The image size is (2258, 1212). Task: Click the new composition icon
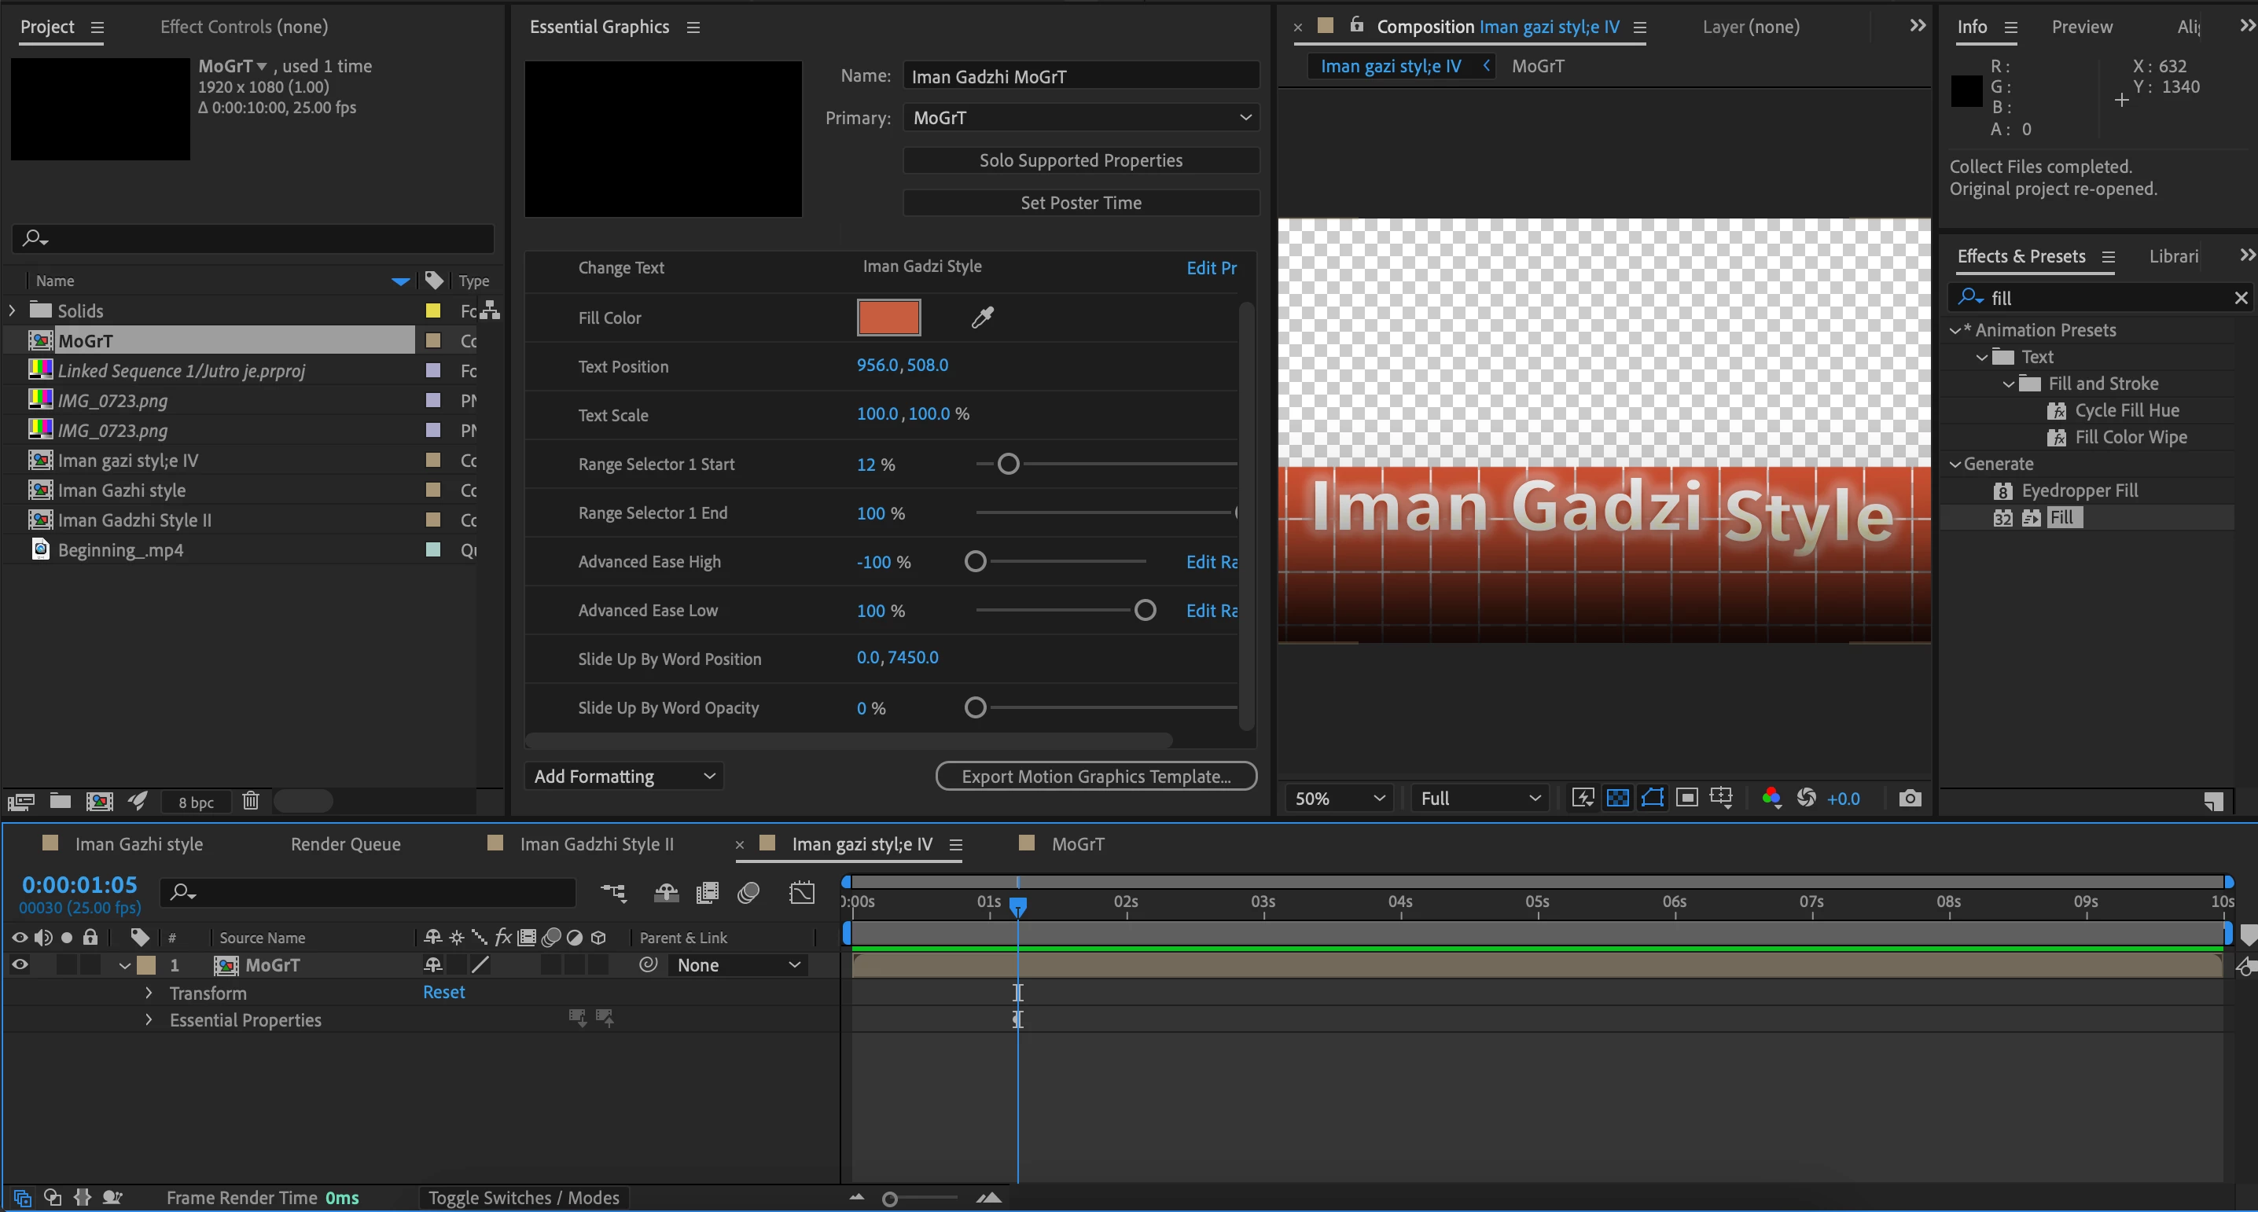[99, 800]
